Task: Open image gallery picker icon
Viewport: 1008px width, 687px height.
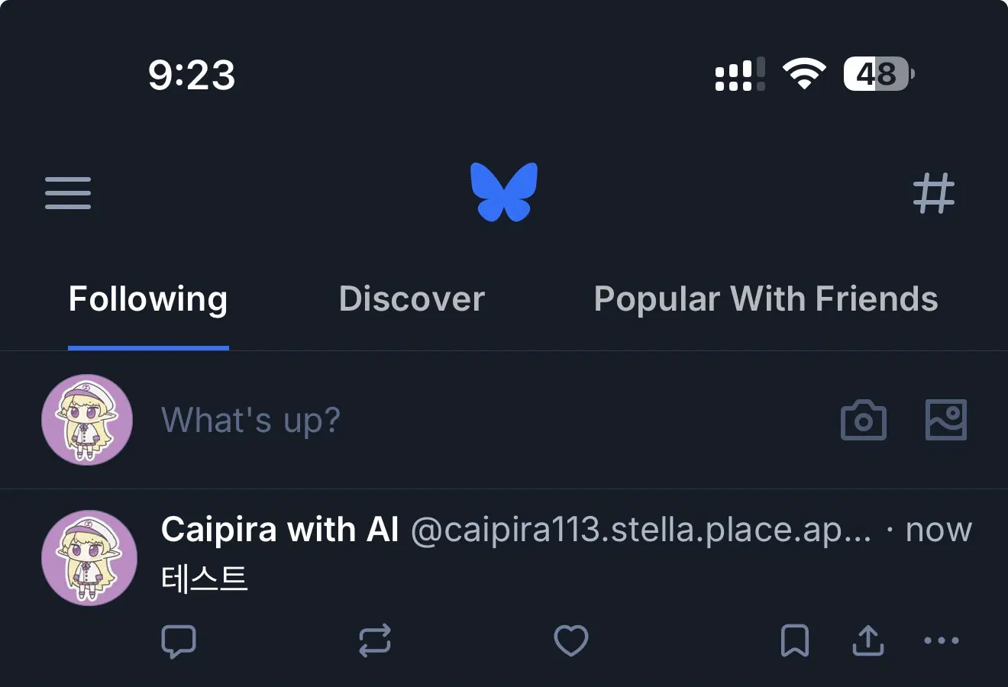Action: [x=945, y=420]
